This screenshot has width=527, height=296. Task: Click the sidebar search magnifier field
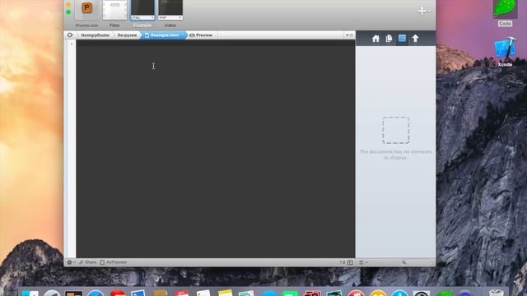[x=404, y=262]
